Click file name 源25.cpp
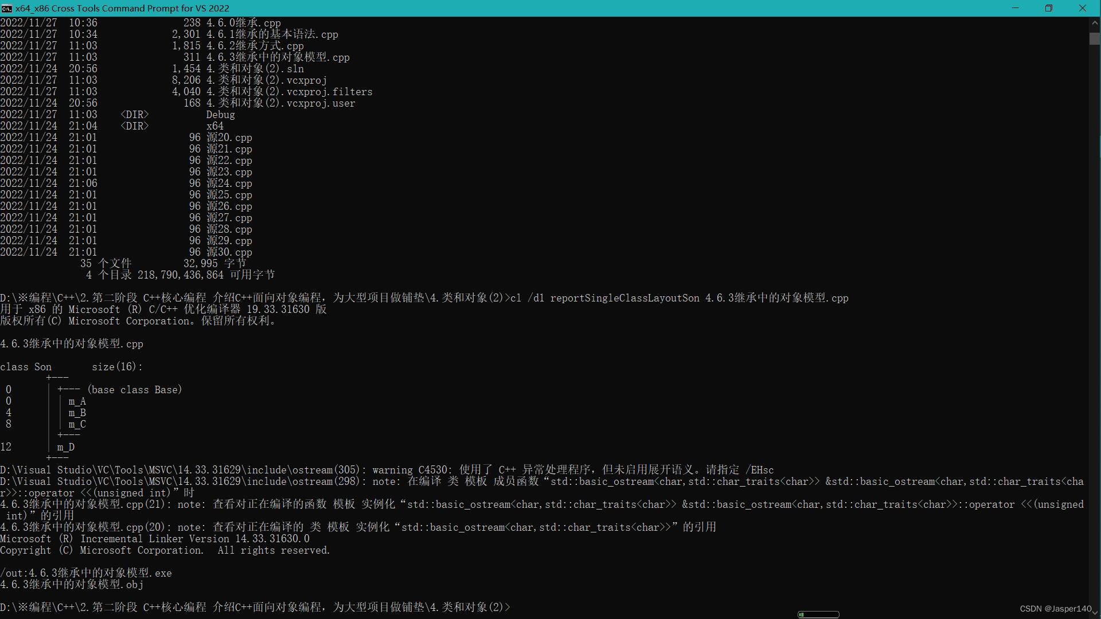 229,195
